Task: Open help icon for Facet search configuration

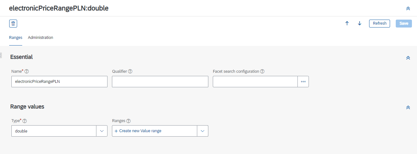Action: point(262,71)
